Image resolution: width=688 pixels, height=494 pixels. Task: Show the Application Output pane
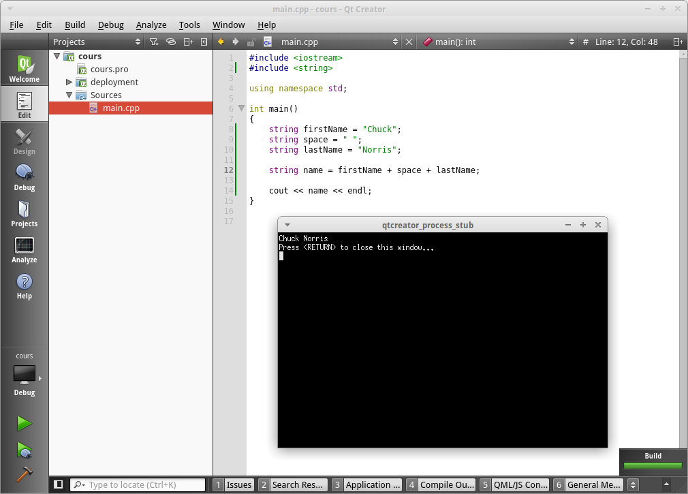click(367, 484)
